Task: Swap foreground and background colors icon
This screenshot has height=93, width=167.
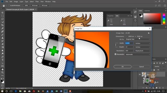Action: click(3, 79)
